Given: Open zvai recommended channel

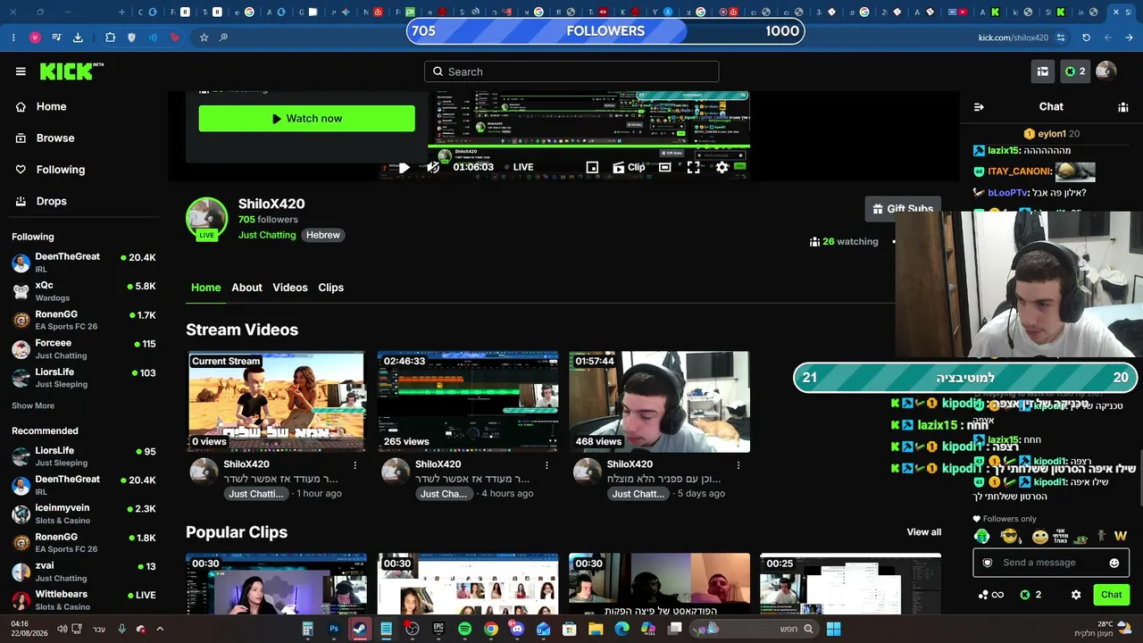Looking at the screenshot, I should pyautogui.click(x=84, y=572).
